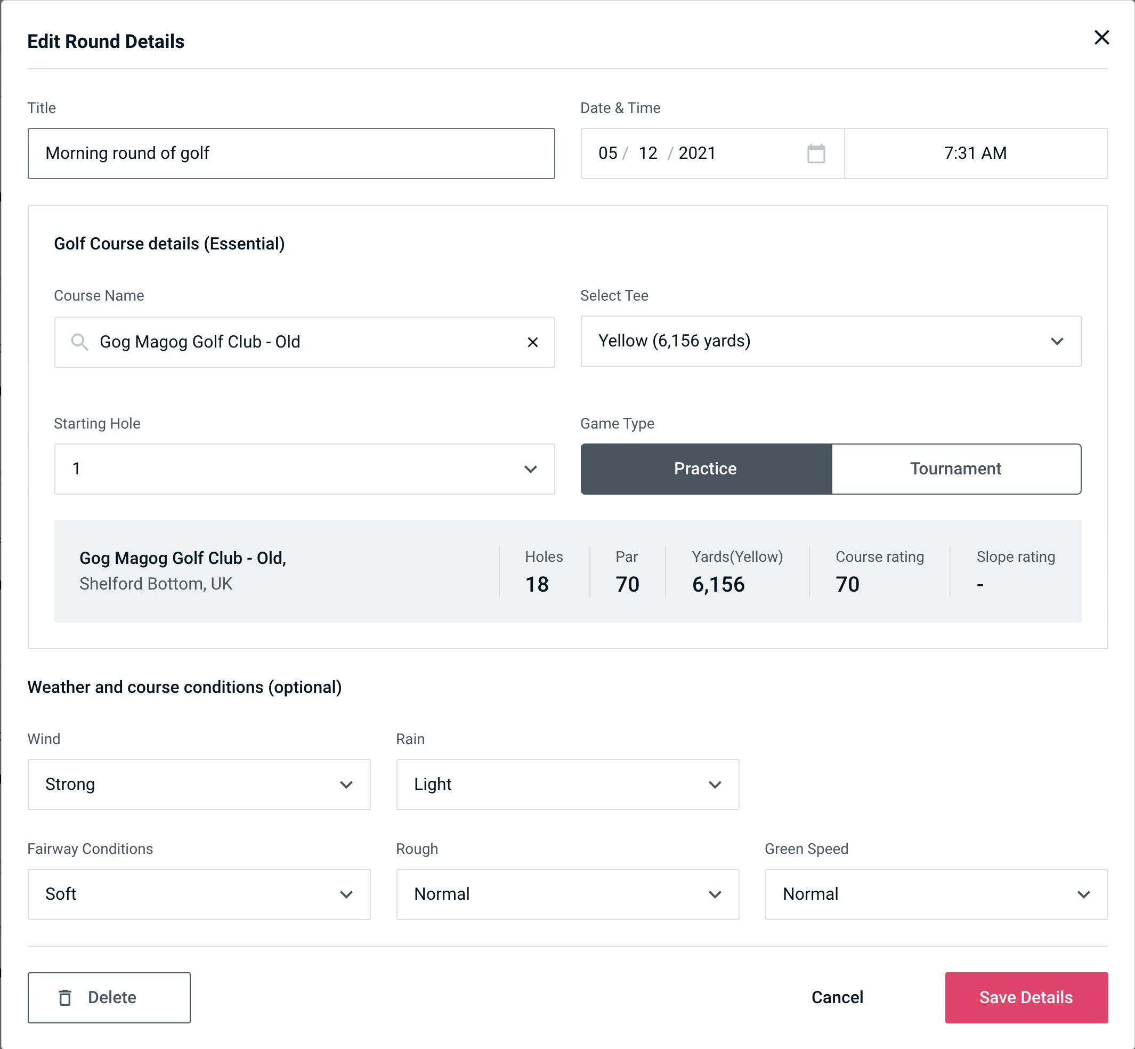Expand the Fairway Conditions dropdown
The width and height of the screenshot is (1135, 1049).
347,894
